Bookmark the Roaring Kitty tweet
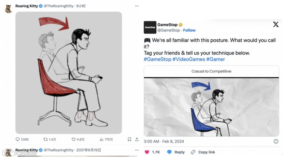Viewport: 283px width, 158px height. click(x=129, y=139)
